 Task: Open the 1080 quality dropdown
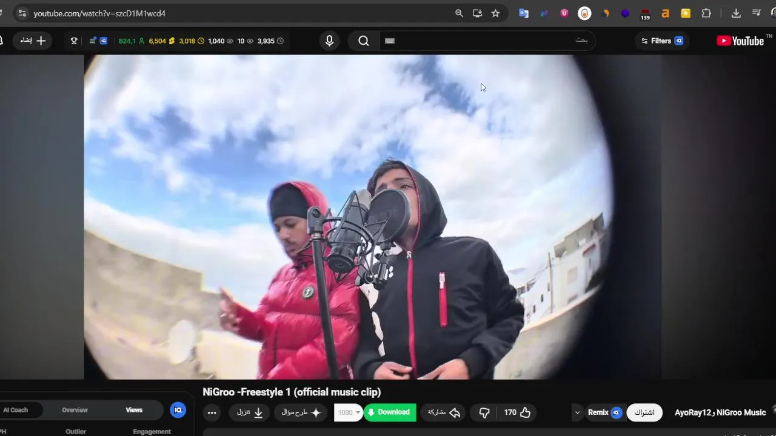click(349, 412)
